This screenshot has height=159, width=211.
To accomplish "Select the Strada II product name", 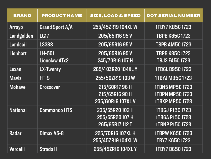I will coord(49,149).
